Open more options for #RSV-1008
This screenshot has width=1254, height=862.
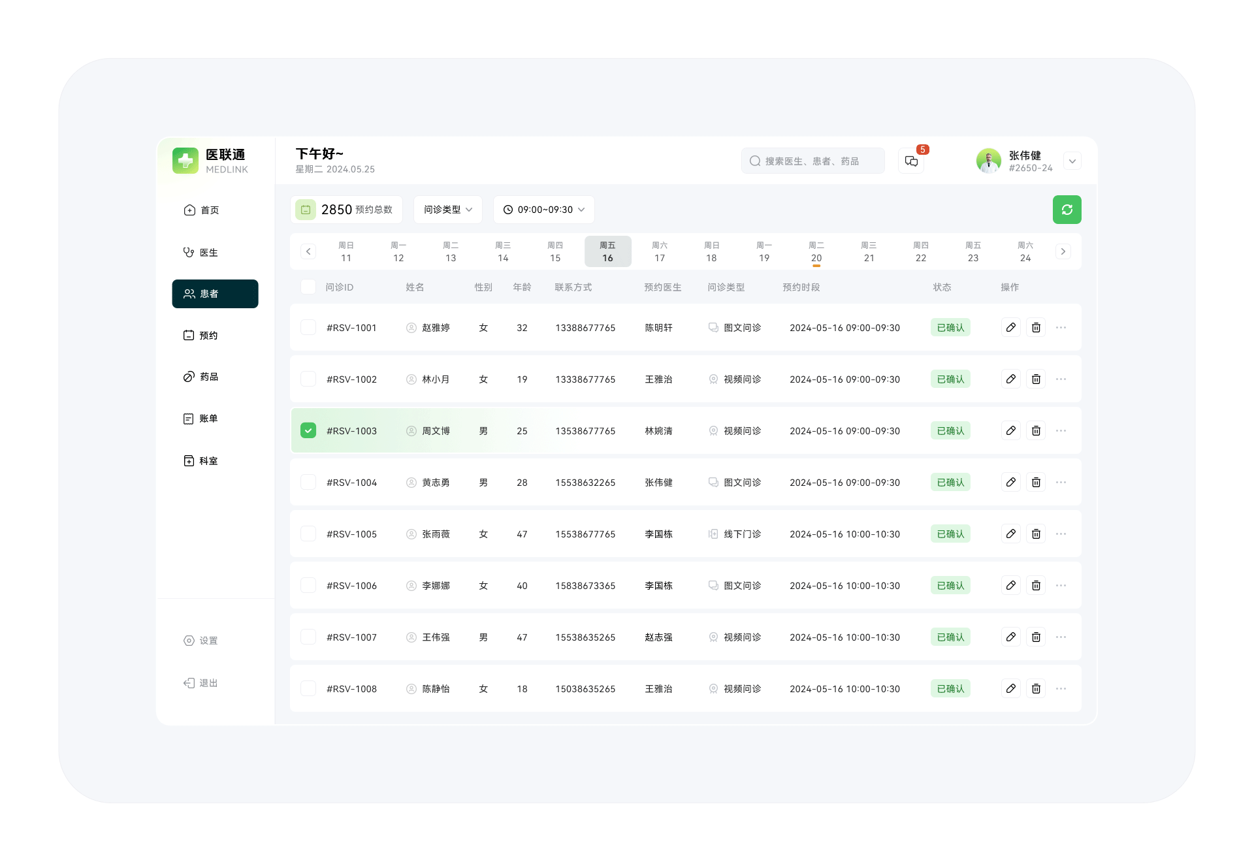pyautogui.click(x=1061, y=688)
